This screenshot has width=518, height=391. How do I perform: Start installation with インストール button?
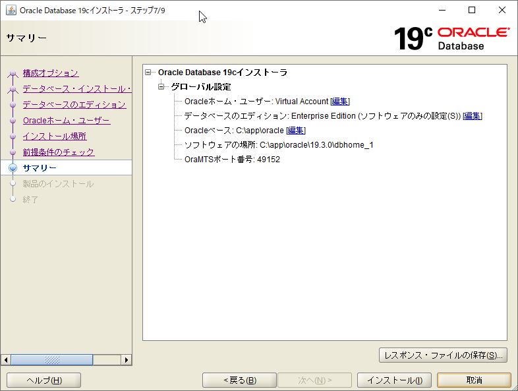395,380
